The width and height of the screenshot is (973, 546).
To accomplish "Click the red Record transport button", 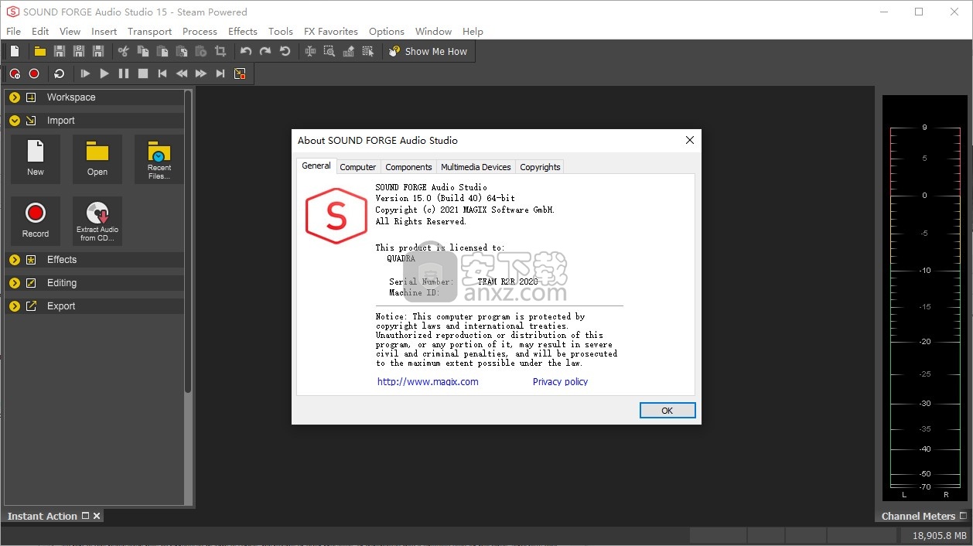I will click(34, 73).
